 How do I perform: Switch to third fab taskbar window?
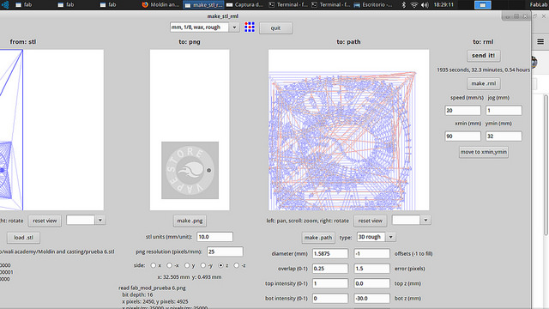108,4
